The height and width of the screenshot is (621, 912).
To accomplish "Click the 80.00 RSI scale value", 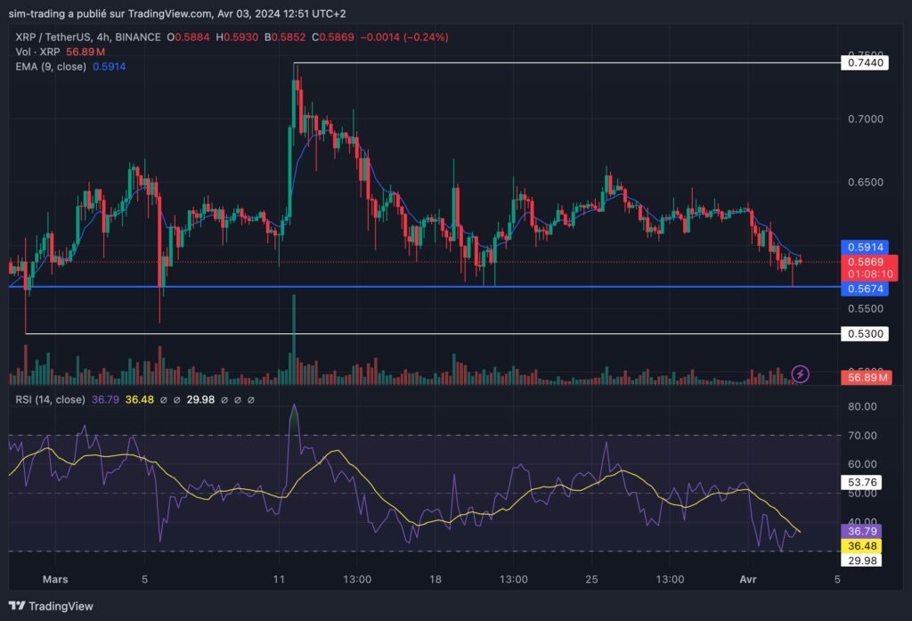I will (x=862, y=406).
